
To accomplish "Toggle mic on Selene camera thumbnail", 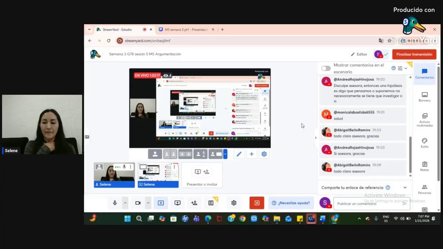I will (124, 167).
